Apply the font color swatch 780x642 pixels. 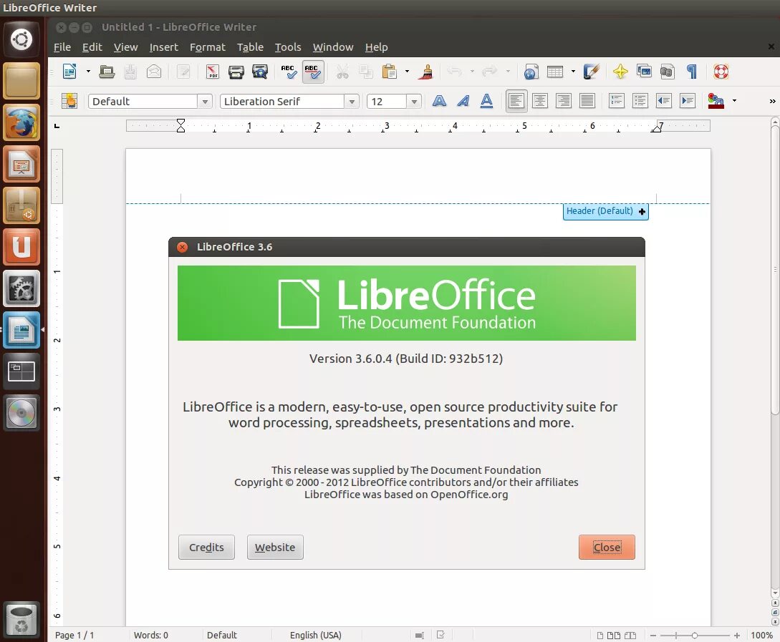716,101
